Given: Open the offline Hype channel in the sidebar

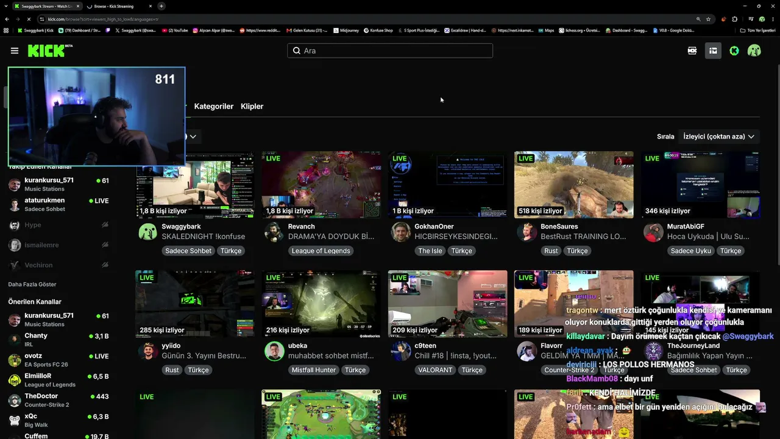Looking at the screenshot, I should click(58, 225).
